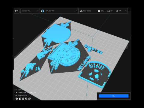The height and width of the screenshot is (108, 144).
Task: Switch to the front view cube icon
Action: pyautogui.click(x=20, y=99)
